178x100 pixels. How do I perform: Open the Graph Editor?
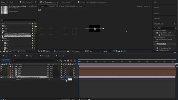click(75, 61)
